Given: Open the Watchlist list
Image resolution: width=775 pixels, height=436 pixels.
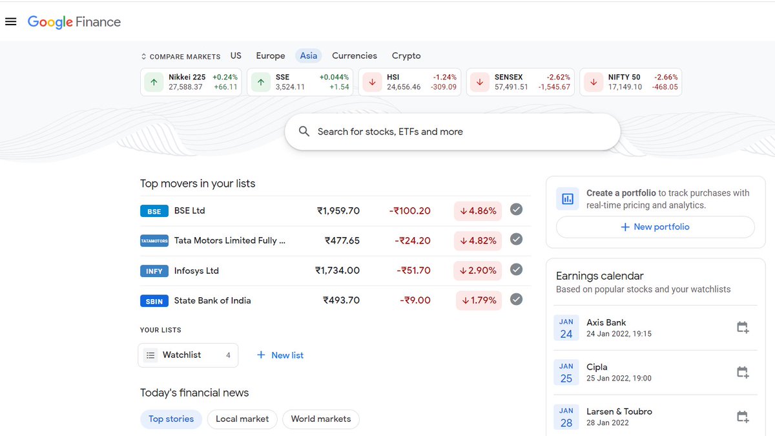Looking at the screenshot, I should pyautogui.click(x=188, y=355).
